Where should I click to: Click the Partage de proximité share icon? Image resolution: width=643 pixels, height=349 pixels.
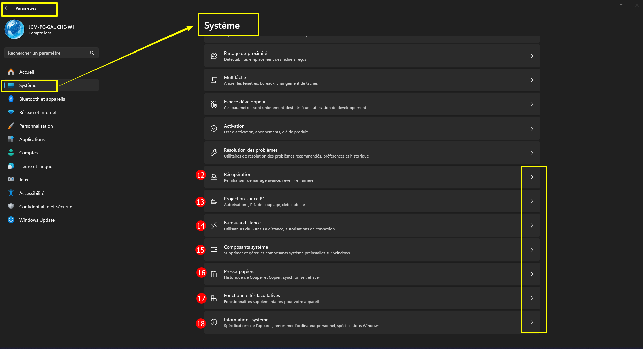point(214,56)
